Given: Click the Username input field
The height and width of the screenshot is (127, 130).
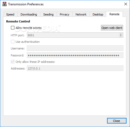Looking at the screenshot, I should [75, 48].
